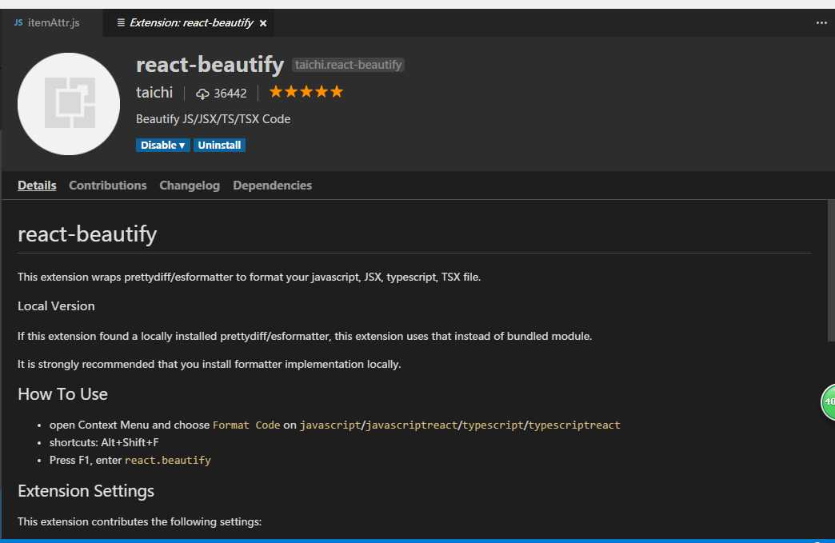The width and height of the screenshot is (835, 543).
Task: Click the 'Format Code' code text
Action: pyautogui.click(x=246, y=425)
